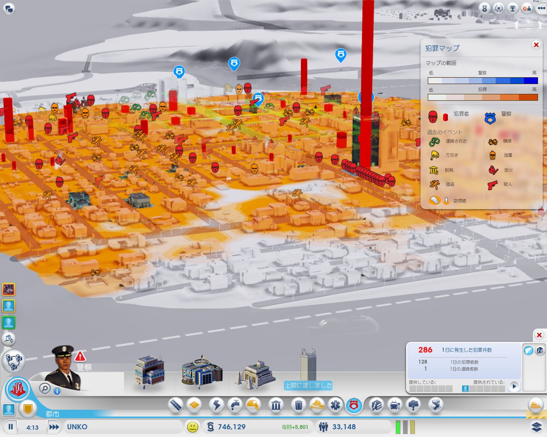Click the 毎時+5,801 hourly income
547x437 pixels.
tap(295, 427)
